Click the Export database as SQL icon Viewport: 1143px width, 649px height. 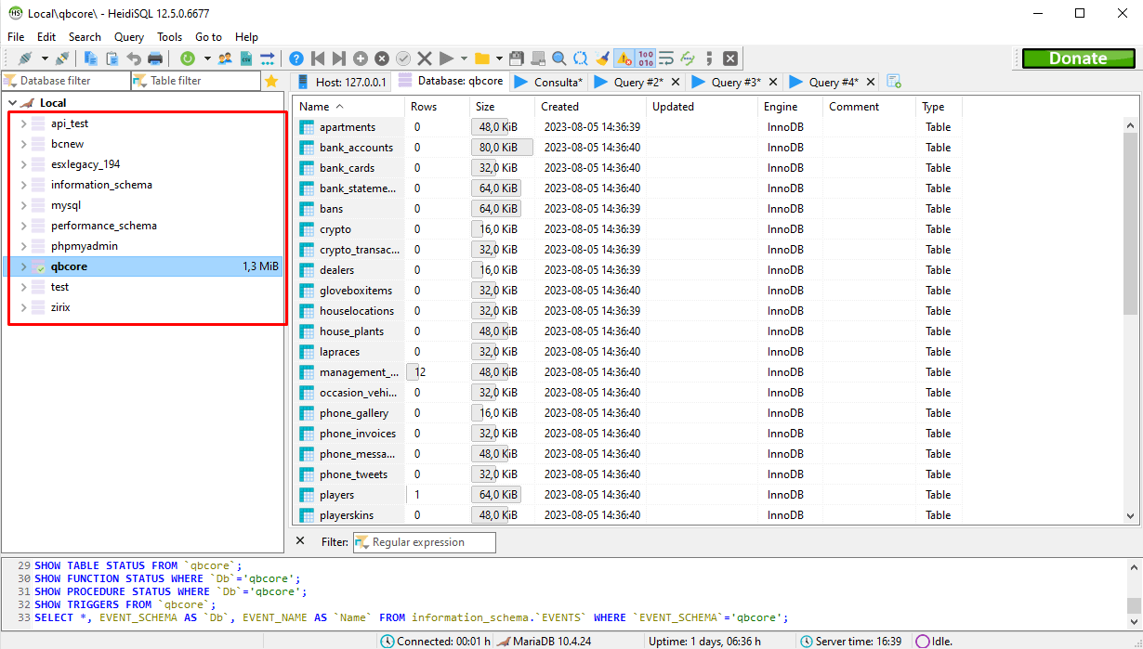(267, 58)
